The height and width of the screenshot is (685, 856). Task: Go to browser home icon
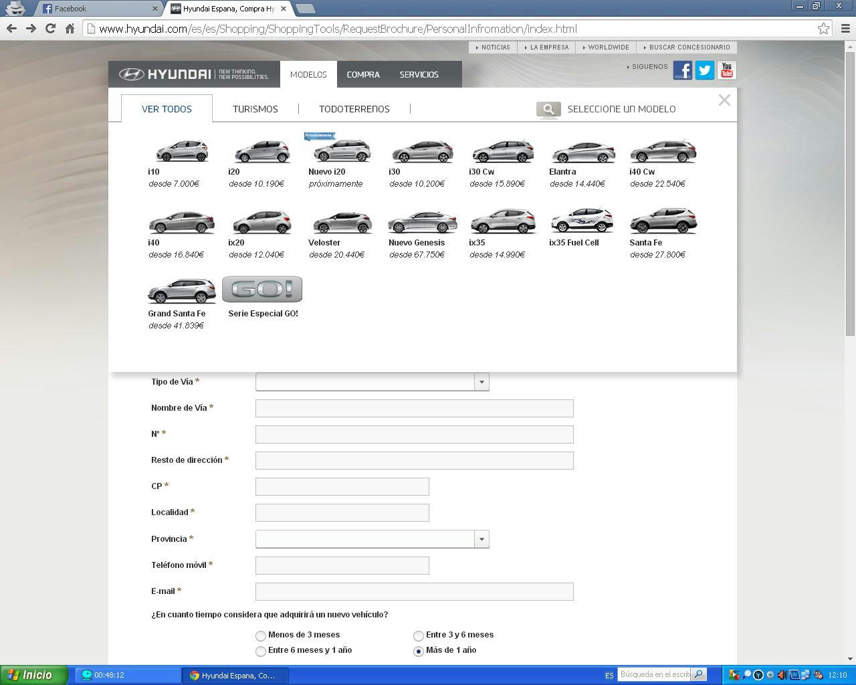(x=70, y=28)
